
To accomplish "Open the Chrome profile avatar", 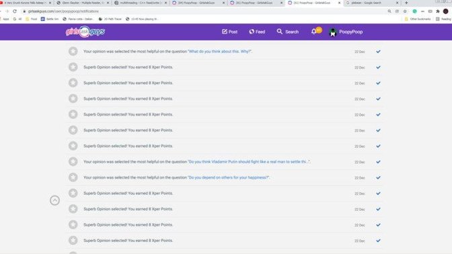I will click(x=446, y=11).
